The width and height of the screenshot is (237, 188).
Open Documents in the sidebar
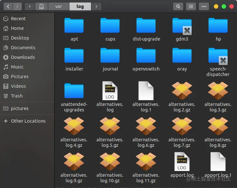click(x=27, y=48)
